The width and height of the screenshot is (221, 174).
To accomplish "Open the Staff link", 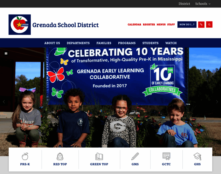I will point(171,25).
